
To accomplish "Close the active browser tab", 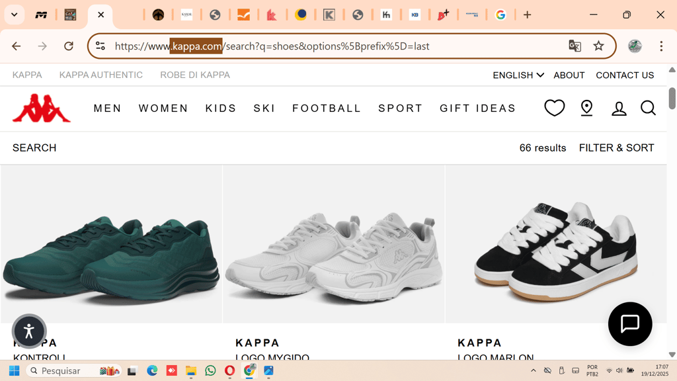I will click(x=101, y=15).
